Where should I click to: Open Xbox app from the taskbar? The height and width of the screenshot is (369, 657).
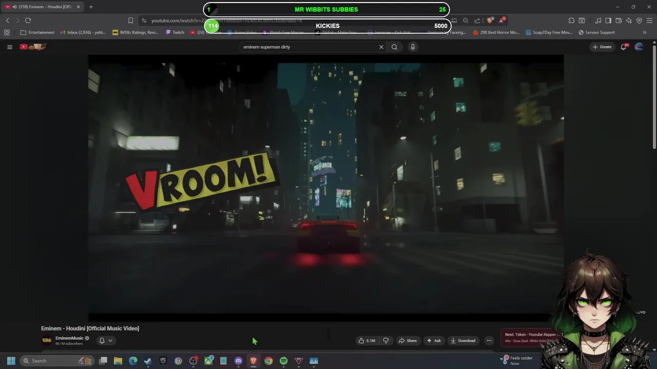(x=208, y=361)
